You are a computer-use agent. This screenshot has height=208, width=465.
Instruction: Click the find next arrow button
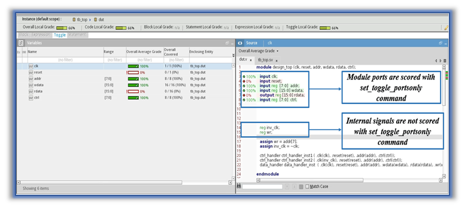coord(294,187)
